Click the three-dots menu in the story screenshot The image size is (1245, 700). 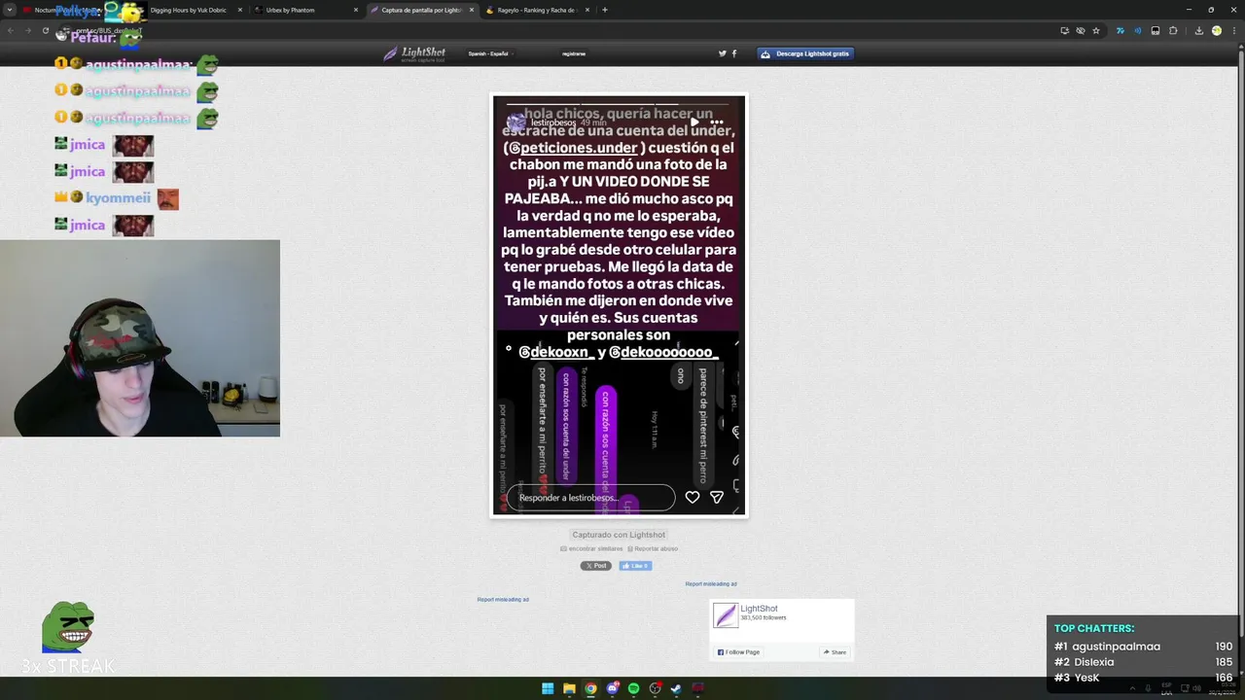pyautogui.click(x=717, y=122)
